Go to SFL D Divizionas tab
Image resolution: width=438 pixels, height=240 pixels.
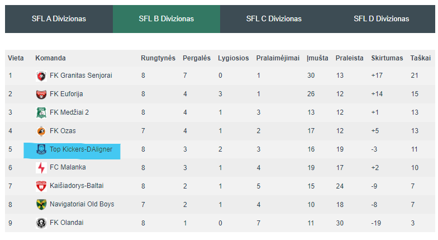tap(381, 19)
